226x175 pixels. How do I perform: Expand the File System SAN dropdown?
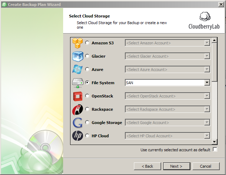[x=207, y=82]
